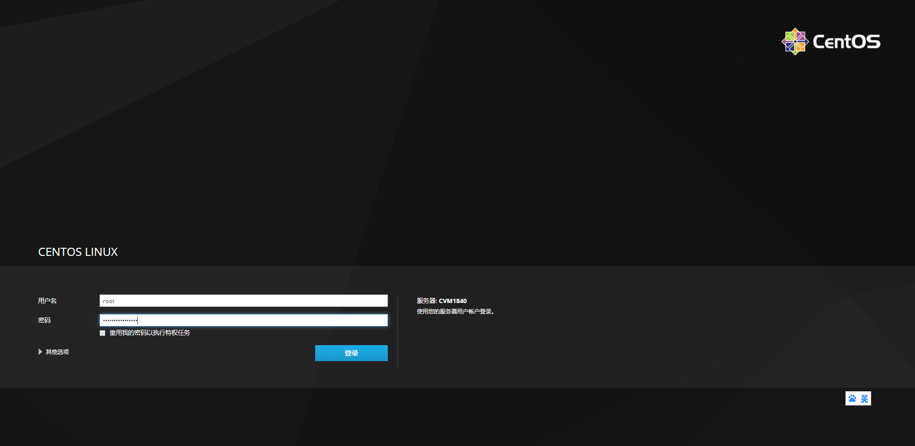
Task: Expand the 其他选项 disclosure triangle
Action: [x=41, y=352]
